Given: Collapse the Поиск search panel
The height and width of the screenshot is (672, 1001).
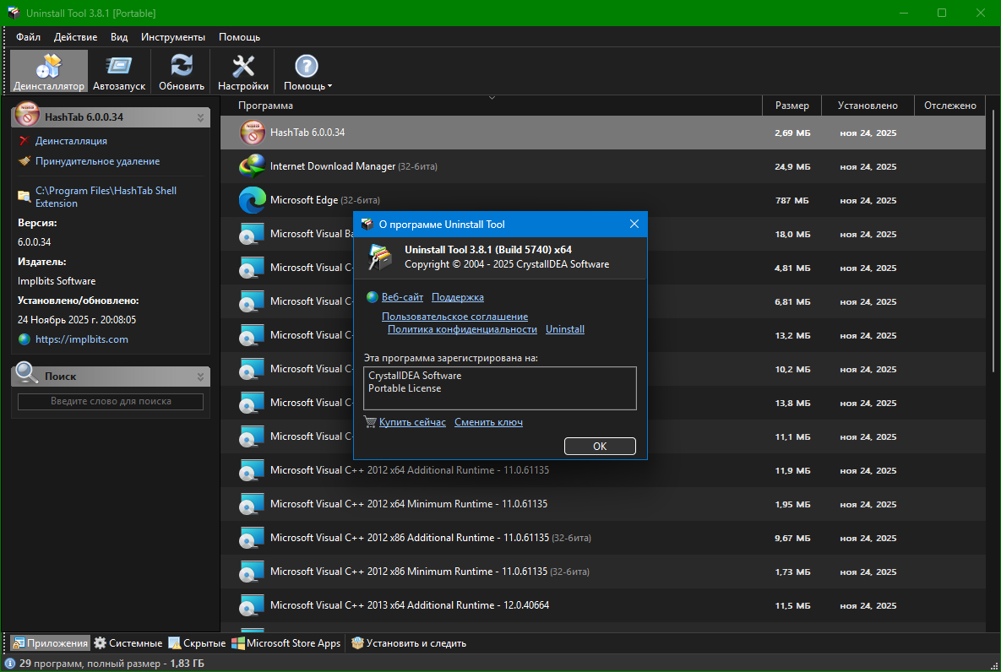Looking at the screenshot, I should click(x=200, y=377).
